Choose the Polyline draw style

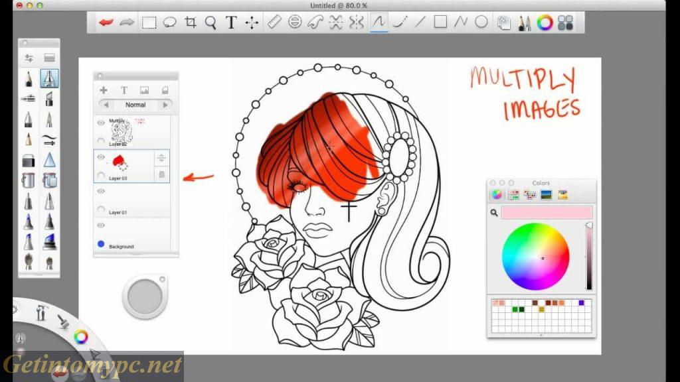(x=461, y=22)
